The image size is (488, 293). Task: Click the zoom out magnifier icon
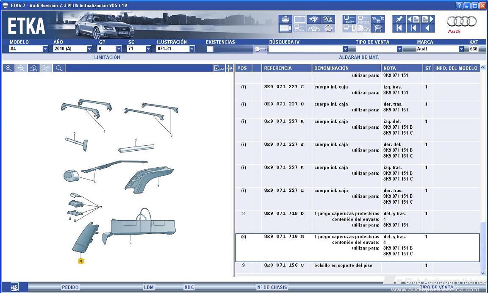(x=21, y=68)
